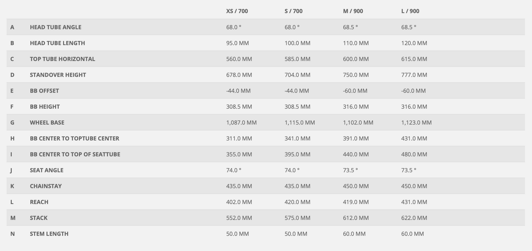Select the STEM LENGTH row label
The height and width of the screenshot is (251, 532).
pos(49,234)
